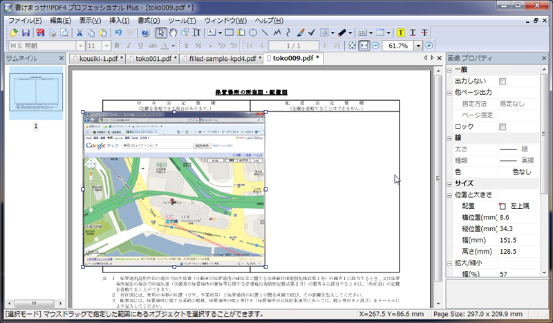Zoom in with the plus button
Image resolution: width=553 pixels, height=323 pixels.
point(429,46)
